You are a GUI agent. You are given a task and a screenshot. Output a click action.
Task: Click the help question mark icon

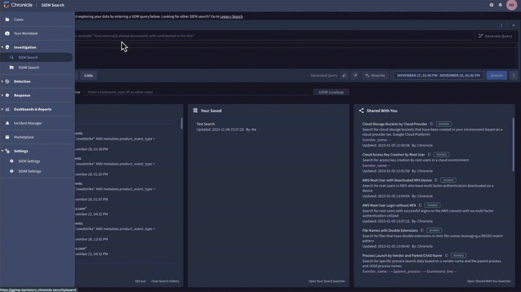click(x=491, y=5)
